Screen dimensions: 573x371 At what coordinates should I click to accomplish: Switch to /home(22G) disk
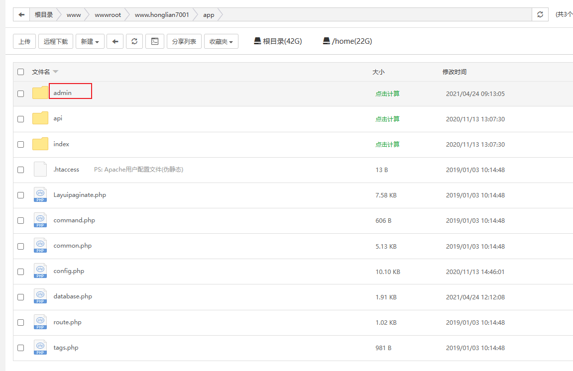[347, 41]
